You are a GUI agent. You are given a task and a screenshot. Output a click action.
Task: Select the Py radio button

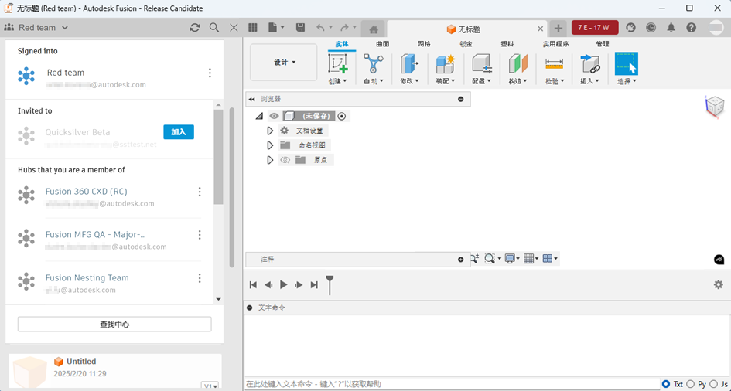[692, 384]
